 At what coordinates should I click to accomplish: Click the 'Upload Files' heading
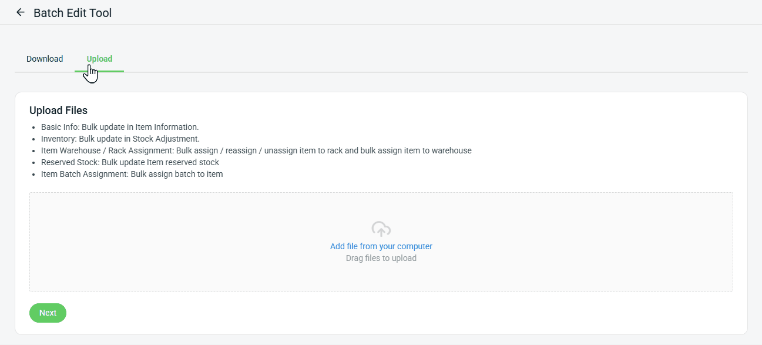click(58, 110)
